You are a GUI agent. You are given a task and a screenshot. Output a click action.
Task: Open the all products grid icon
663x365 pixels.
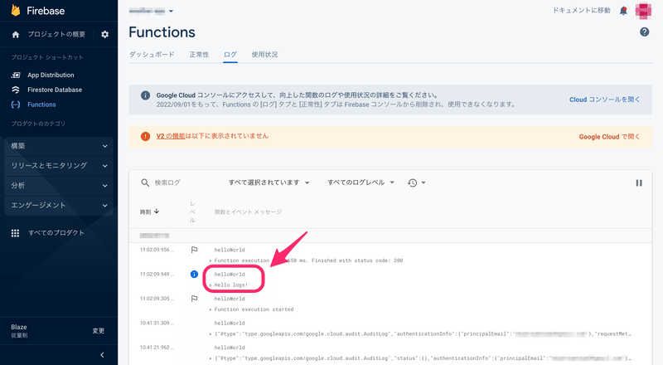point(15,233)
